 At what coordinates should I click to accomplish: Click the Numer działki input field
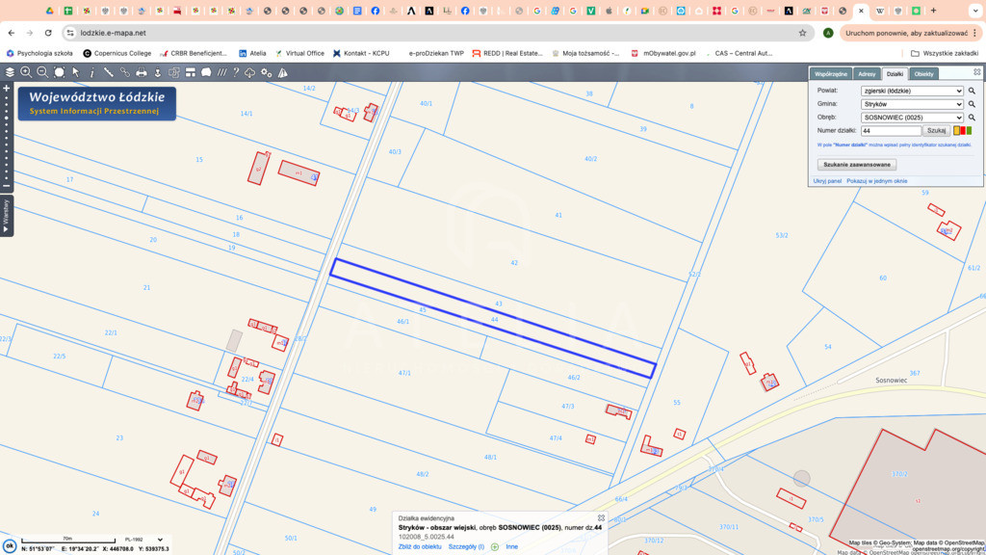(891, 130)
